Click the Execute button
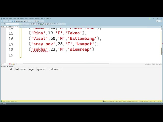 pyautogui.click(x=23, y=24)
